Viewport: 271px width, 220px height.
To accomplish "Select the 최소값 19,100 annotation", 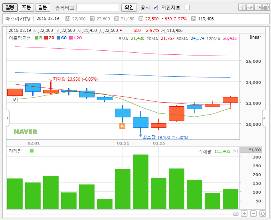I will (x=165, y=137).
